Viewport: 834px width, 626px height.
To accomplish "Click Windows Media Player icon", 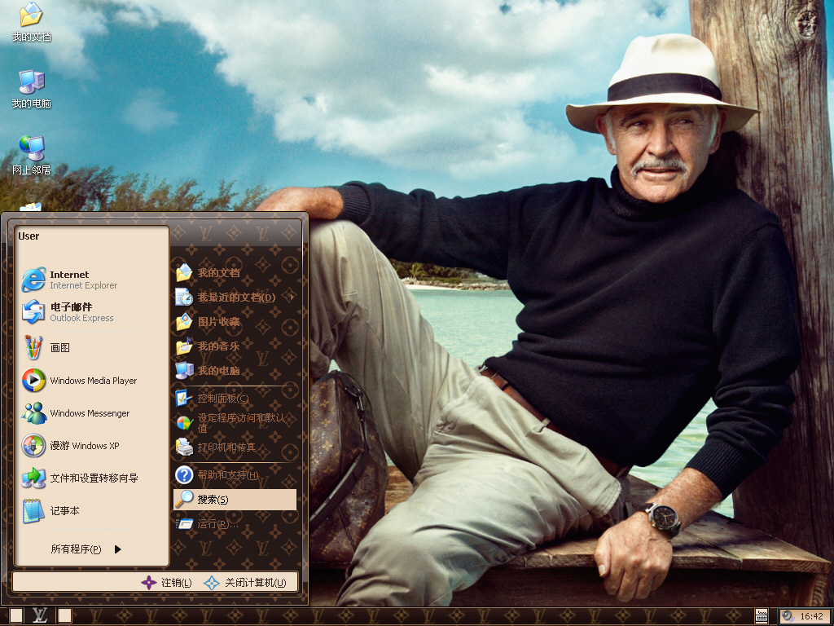I will coord(33,380).
